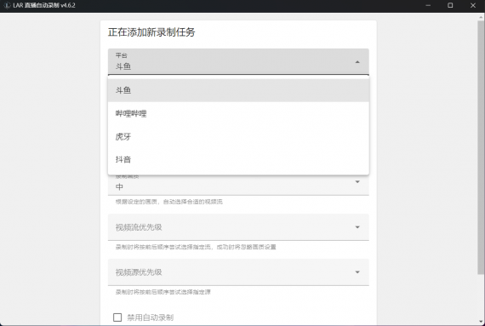Expand the 视频流优先级 dropdown
The image size is (485, 326).
point(238,227)
